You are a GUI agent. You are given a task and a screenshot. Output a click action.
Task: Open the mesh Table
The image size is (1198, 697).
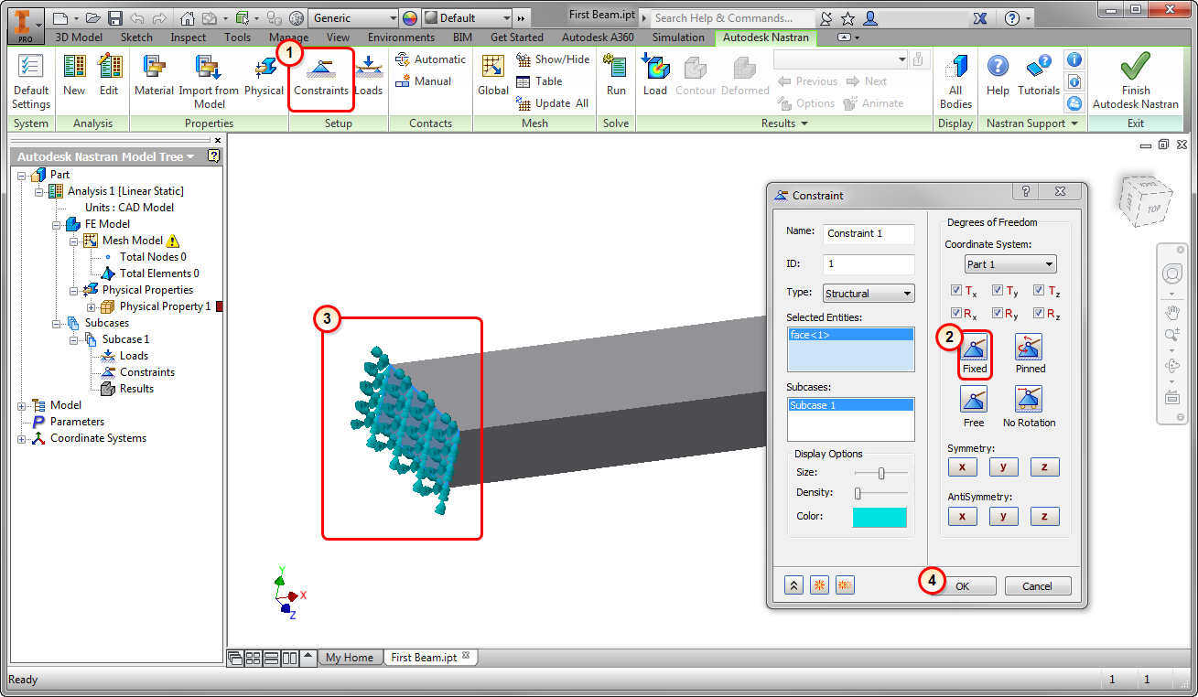coord(539,81)
